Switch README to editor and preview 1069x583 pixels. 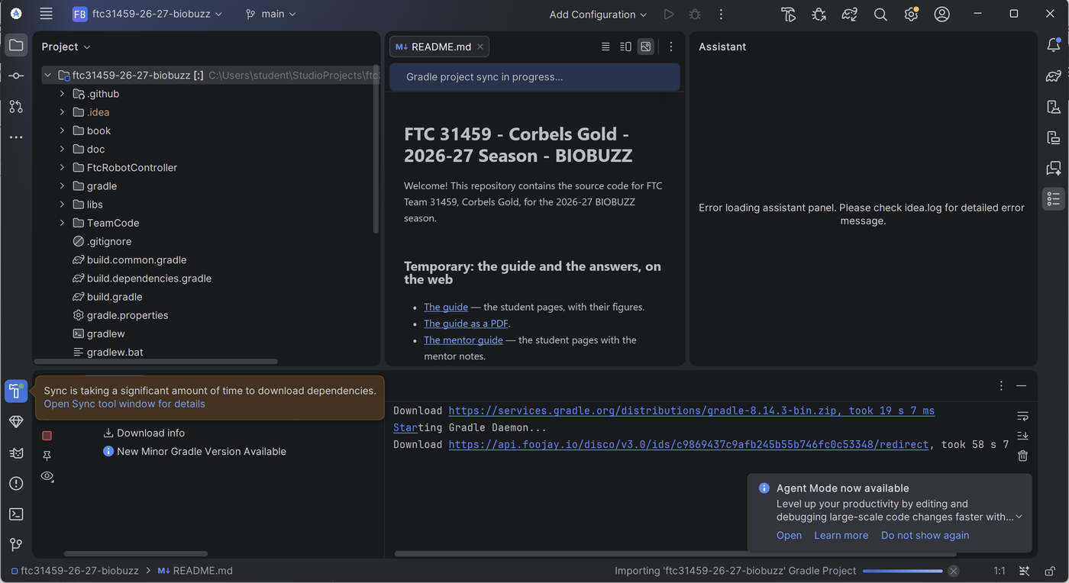625,47
